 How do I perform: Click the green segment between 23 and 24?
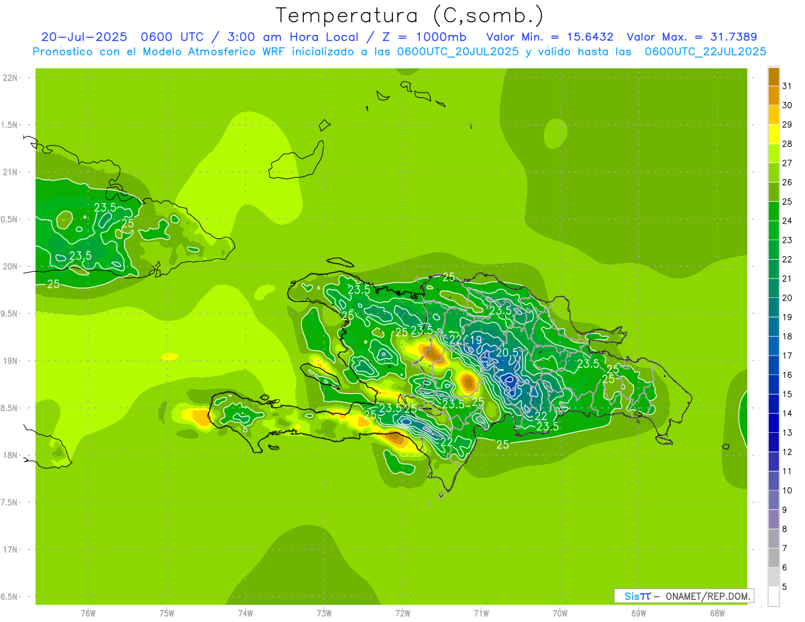(773, 230)
